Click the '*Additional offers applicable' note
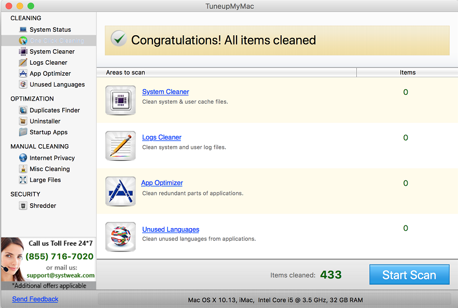This screenshot has height=308, width=458. click(49, 286)
